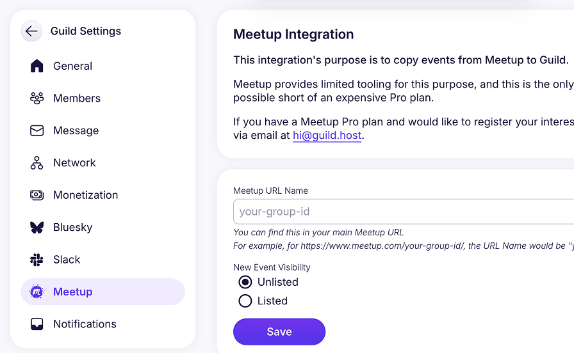Focus the Meetup URL Name field
The width and height of the screenshot is (574, 353).
404,212
